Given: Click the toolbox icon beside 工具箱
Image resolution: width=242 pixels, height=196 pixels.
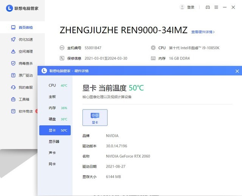Looking at the screenshot, I should click(13, 99).
